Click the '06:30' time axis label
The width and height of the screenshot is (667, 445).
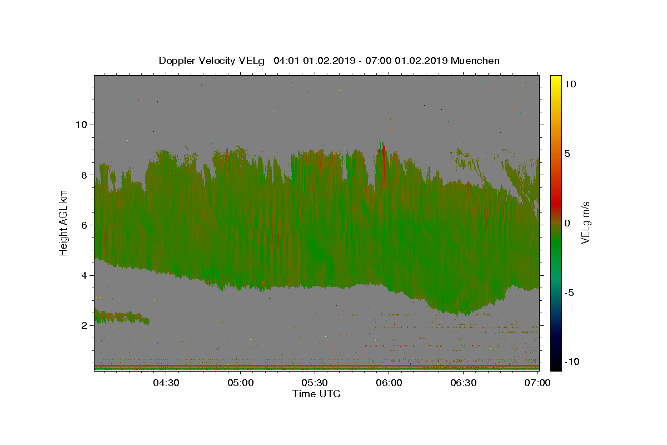[x=464, y=383]
